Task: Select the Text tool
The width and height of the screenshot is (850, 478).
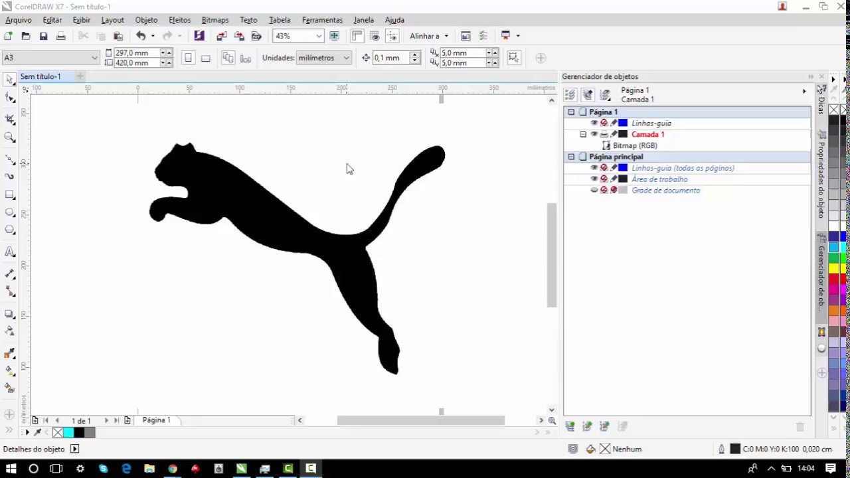Action: (x=10, y=252)
